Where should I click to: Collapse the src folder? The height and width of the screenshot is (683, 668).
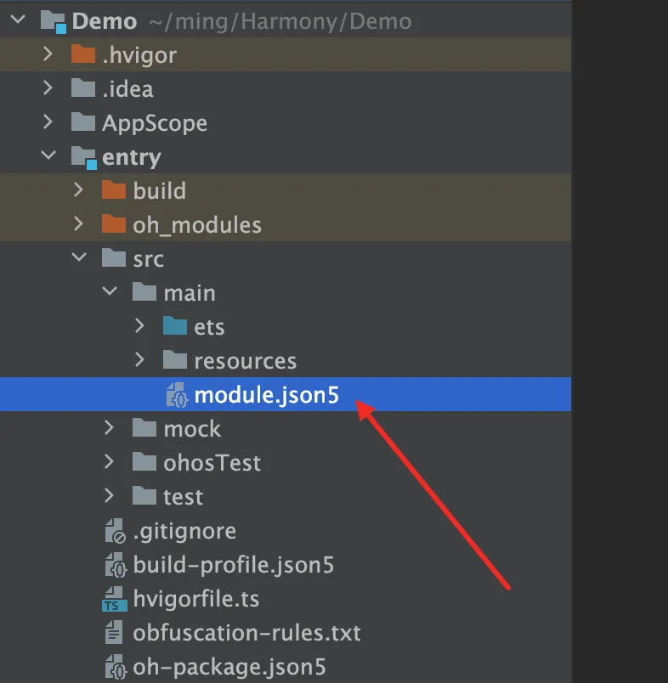(x=79, y=257)
